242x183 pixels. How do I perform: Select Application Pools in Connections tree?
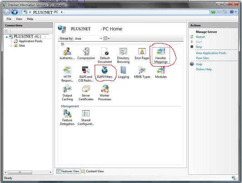pos(30,41)
